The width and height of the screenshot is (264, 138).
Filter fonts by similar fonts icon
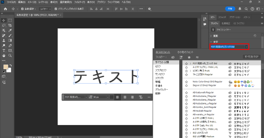click(197, 57)
